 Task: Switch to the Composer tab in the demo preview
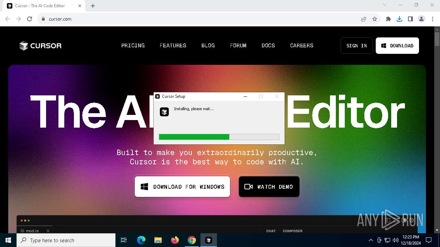click(293, 231)
